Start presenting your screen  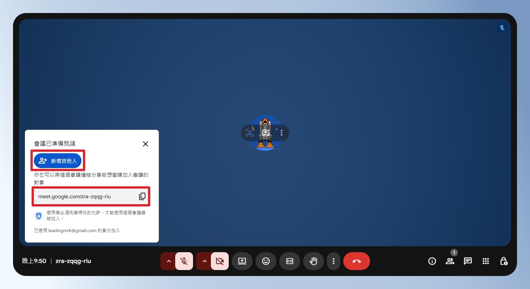(242, 261)
